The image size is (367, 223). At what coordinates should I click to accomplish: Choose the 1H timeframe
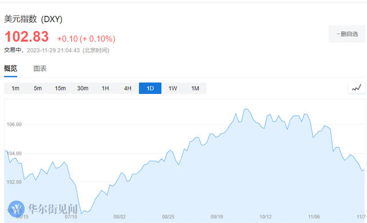point(105,88)
